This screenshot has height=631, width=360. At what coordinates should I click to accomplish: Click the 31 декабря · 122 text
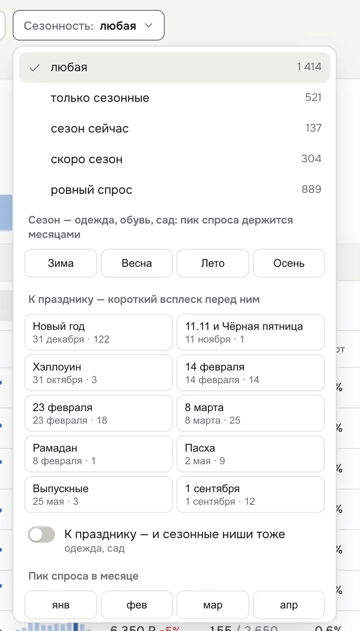pyautogui.click(x=71, y=339)
